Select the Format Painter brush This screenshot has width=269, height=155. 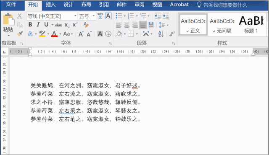[20, 34]
